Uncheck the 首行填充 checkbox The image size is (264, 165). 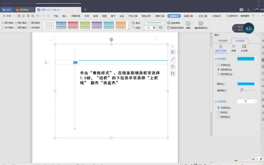[x=2, y=23]
